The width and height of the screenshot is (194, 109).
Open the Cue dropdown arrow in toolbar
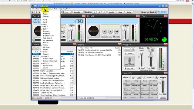coord(70,12)
